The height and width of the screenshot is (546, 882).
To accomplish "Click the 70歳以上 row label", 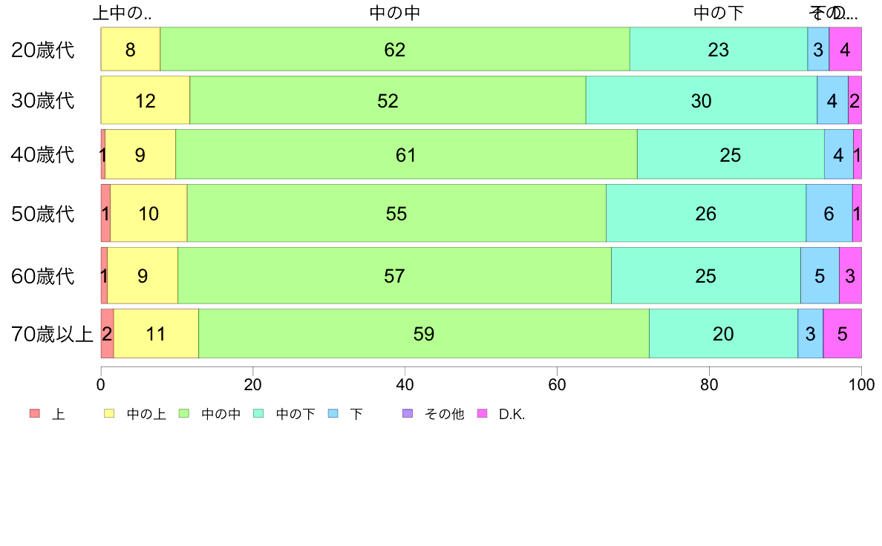I will click(52, 334).
